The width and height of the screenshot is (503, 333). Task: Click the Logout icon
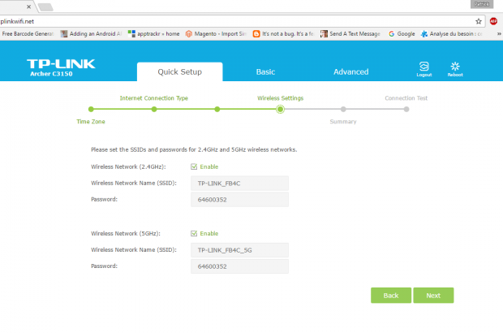pyautogui.click(x=423, y=68)
